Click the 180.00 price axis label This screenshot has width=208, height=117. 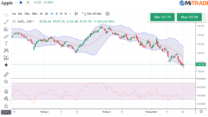click(x=201, y=26)
